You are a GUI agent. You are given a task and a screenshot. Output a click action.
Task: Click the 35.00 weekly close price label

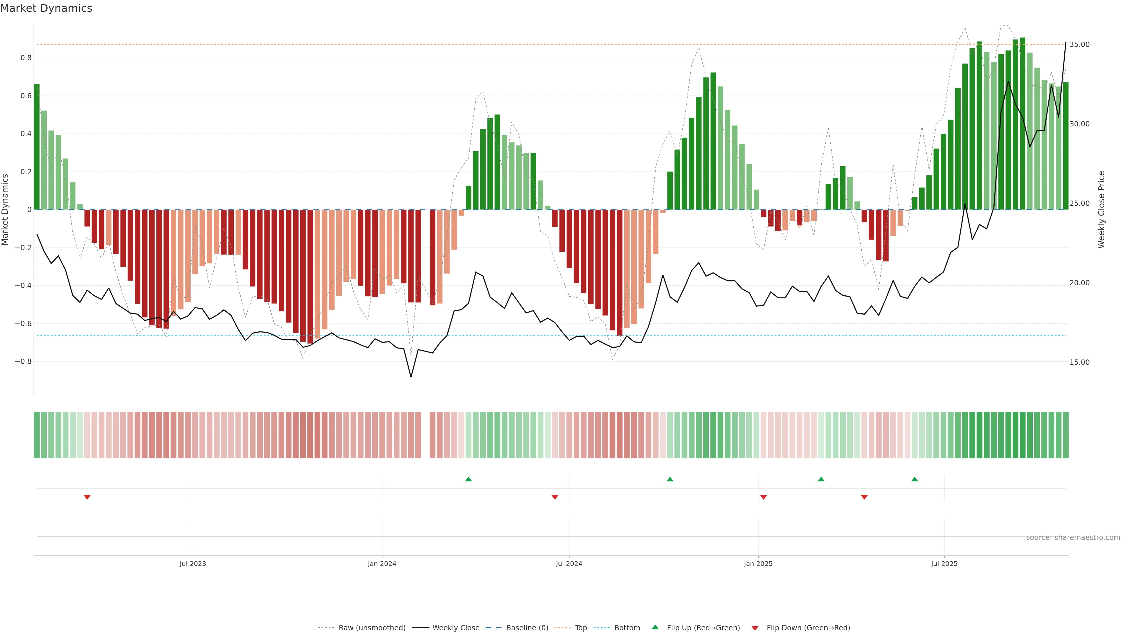click(1079, 45)
